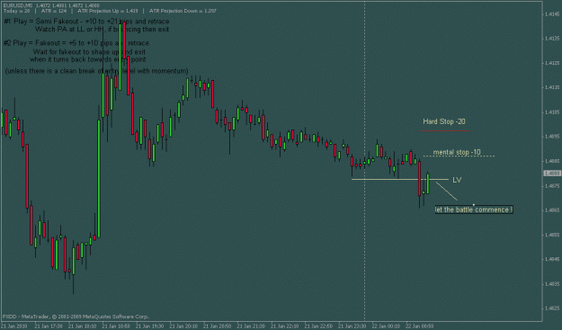Click the '21 Jan 22:50' time label
The height and width of the screenshot is (330, 562).
(318, 326)
